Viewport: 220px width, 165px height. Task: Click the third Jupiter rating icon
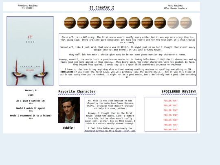(x=96, y=23)
